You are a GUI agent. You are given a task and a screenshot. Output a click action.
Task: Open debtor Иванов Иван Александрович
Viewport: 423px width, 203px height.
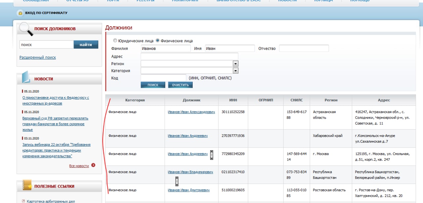[191, 112]
